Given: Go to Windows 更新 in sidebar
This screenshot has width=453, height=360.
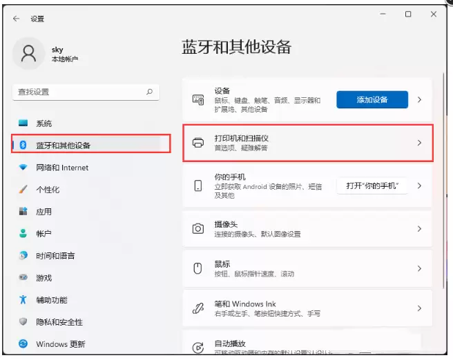Looking at the screenshot, I should pos(61,344).
